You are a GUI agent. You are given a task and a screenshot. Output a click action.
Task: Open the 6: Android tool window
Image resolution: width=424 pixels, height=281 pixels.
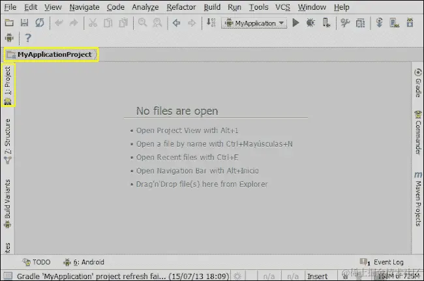(x=83, y=262)
